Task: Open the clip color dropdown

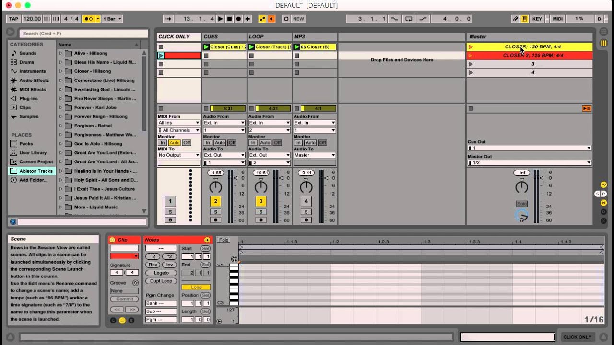Action: tap(124, 256)
